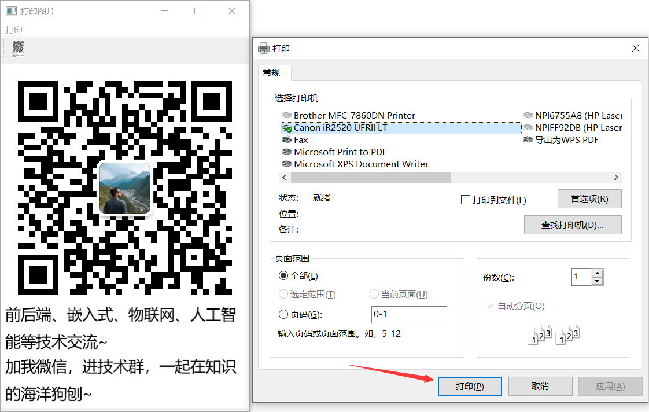
Task: Click the QR code toolbar icon in 打印图片 window
Action: tap(18, 48)
